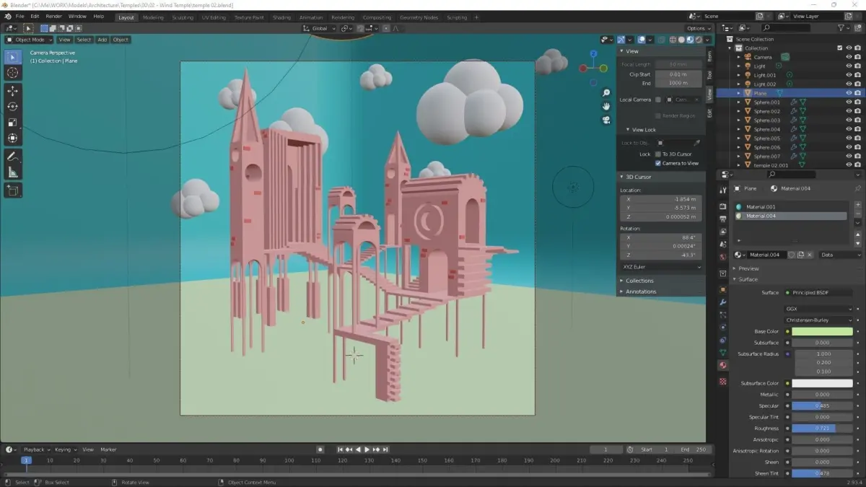Image resolution: width=866 pixels, height=487 pixels.
Task: Open Item tab in sidebar
Action: click(x=709, y=56)
